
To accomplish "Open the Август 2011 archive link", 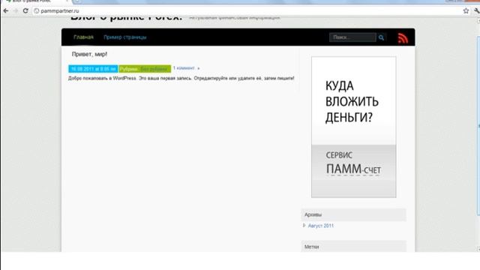I will coord(320,226).
